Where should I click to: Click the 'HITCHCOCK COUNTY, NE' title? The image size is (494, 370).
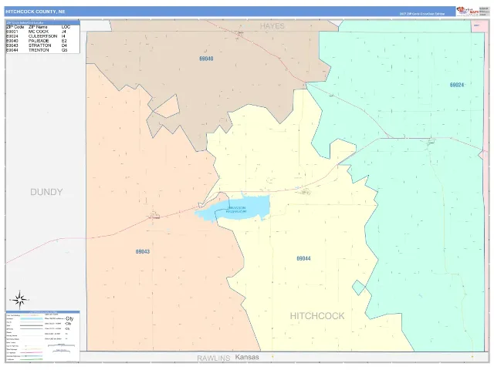(x=36, y=12)
